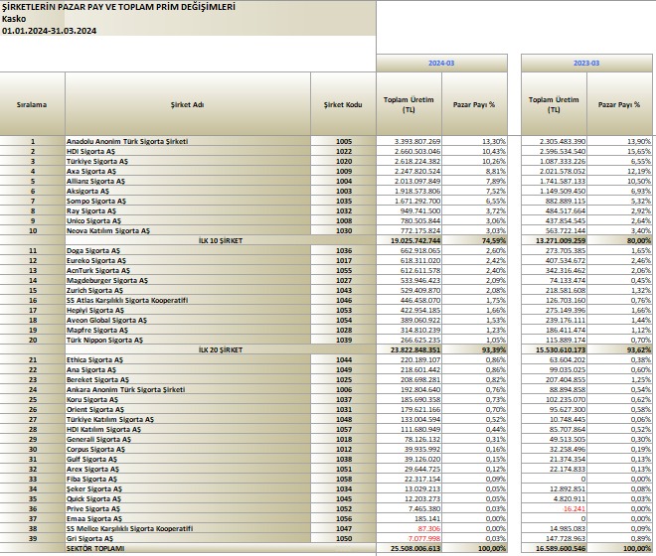This screenshot has width=656, height=556.
Task: Select the 'Orient Sigorta AŞ' company cell
Action: [x=188, y=409]
